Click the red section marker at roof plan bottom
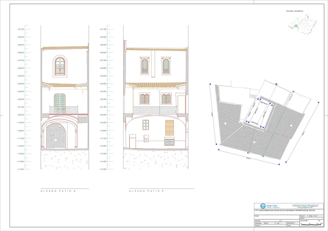This screenshot has height=231, width=328. pyautogui.click(x=248, y=153)
